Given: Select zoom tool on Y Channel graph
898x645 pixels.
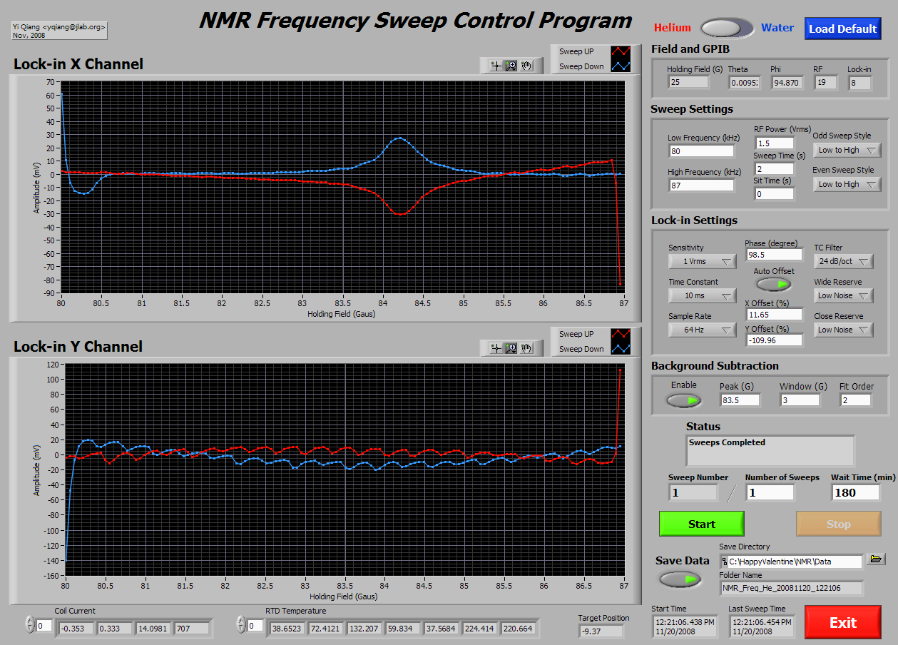Looking at the screenshot, I should tap(511, 348).
